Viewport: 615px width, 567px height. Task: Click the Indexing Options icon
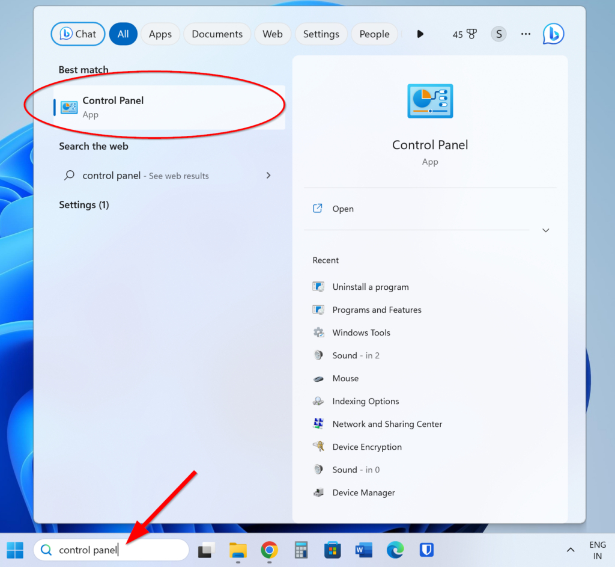point(318,401)
